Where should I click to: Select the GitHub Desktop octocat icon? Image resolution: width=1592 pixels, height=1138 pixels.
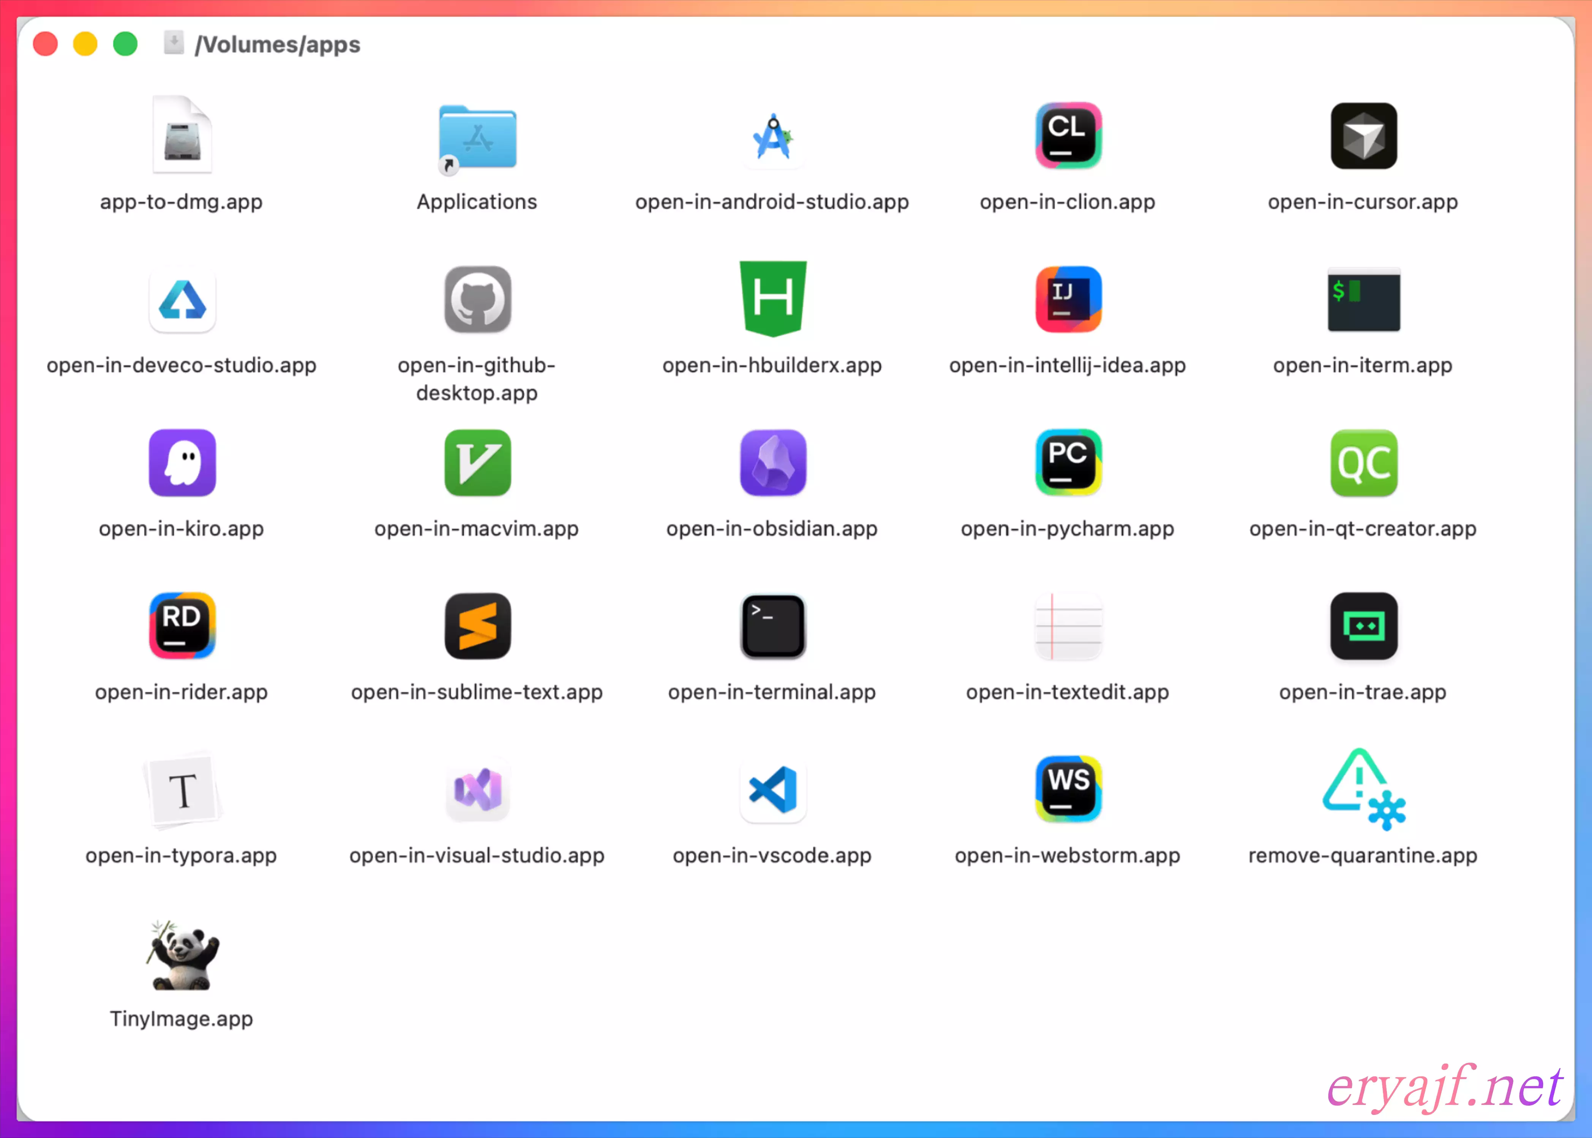[477, 299]
